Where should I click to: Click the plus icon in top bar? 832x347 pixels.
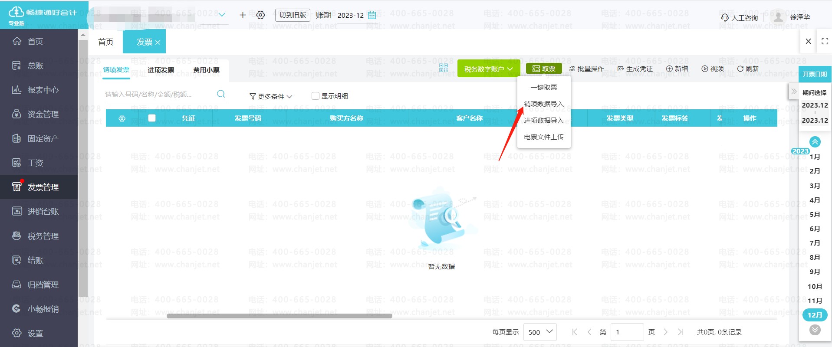[243, 15]
